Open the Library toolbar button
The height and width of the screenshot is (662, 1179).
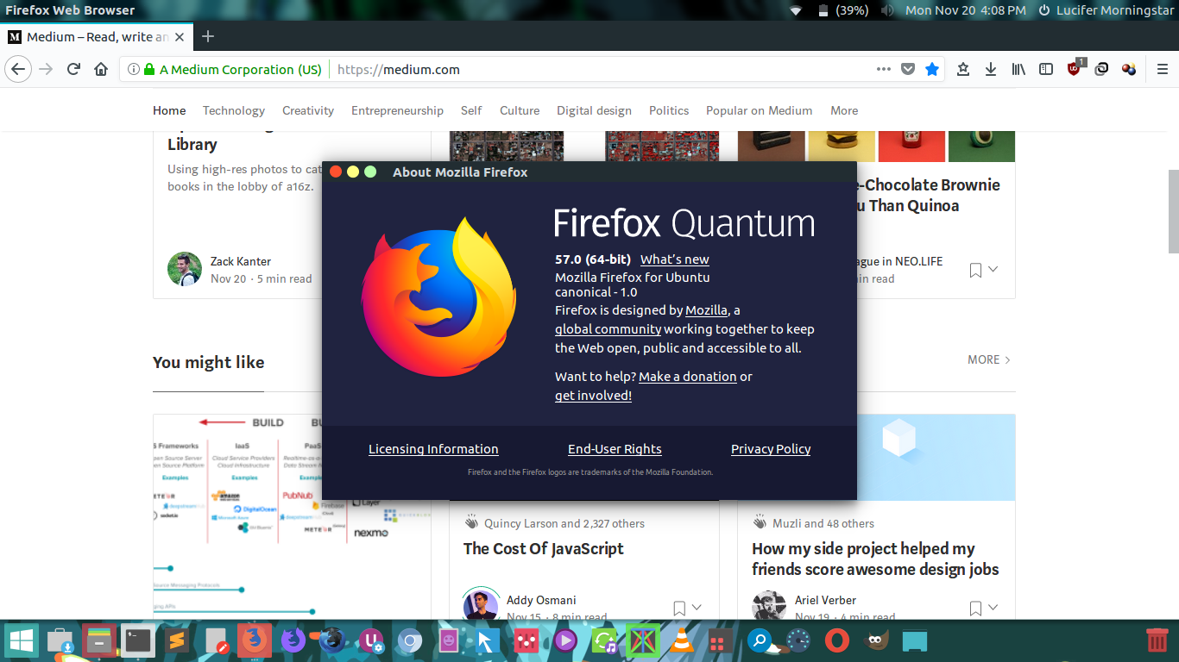pos(1018,69)
